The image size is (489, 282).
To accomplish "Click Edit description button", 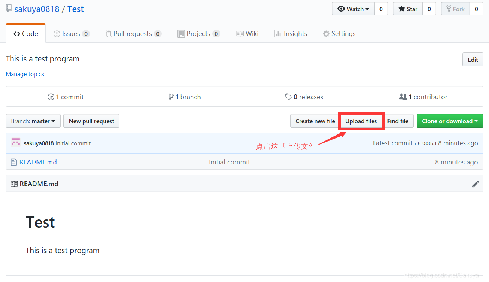I will pyautogui.click(x=473, y=60).
